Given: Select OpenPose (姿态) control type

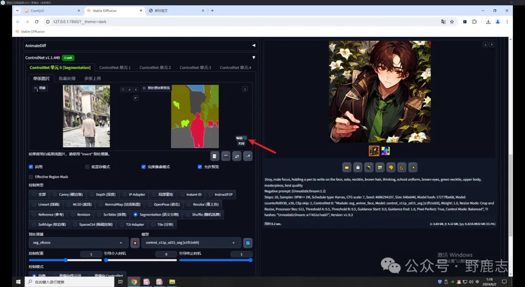Looking at the screenshot, I should pos(164,204).
